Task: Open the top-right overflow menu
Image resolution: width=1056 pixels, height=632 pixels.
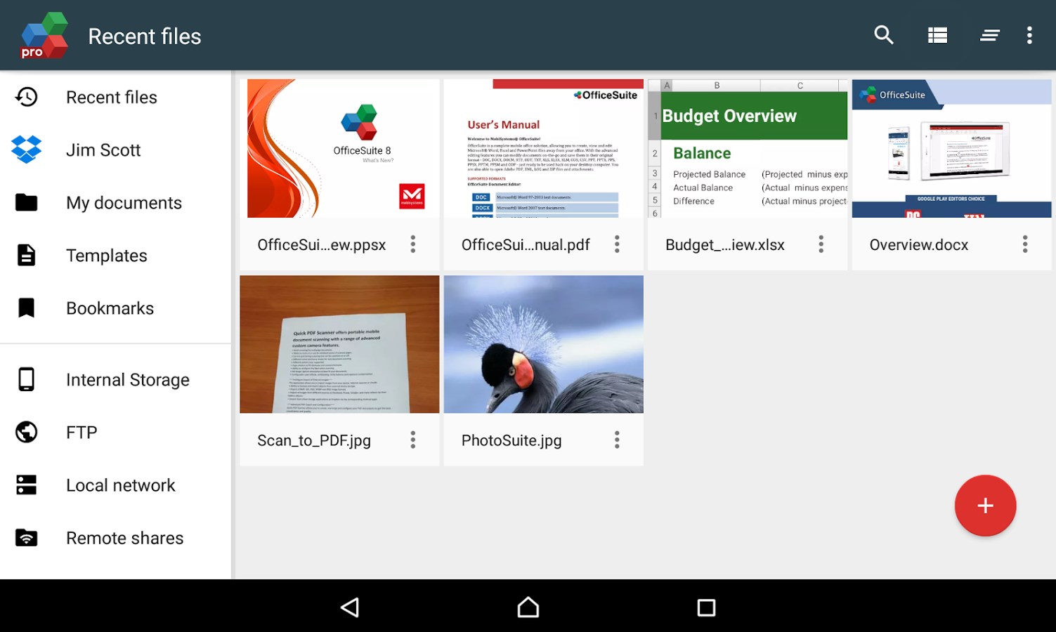Action: (x=1029, y=35)
